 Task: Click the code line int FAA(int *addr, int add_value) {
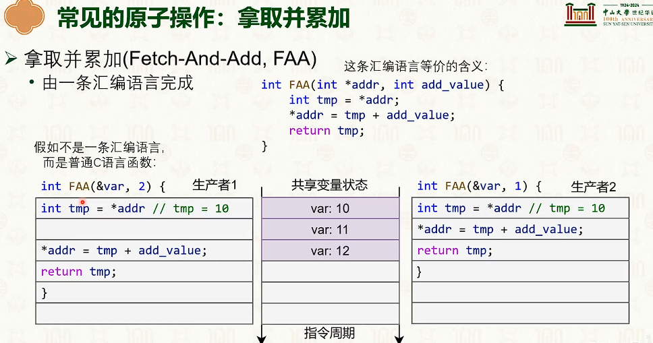[x=382, y=85]
